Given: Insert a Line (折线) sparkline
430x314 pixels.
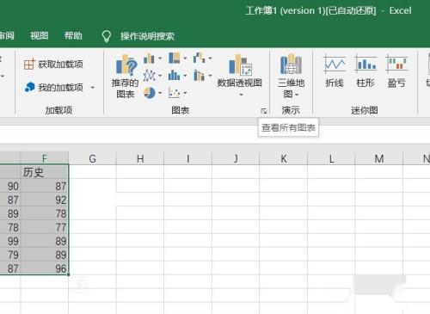Looking at the screenshot, I should pos(335,71).
